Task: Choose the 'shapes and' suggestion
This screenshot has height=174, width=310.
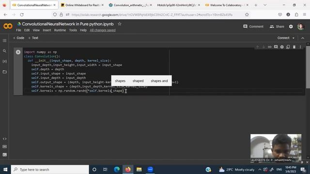Action: click(159, 81)
